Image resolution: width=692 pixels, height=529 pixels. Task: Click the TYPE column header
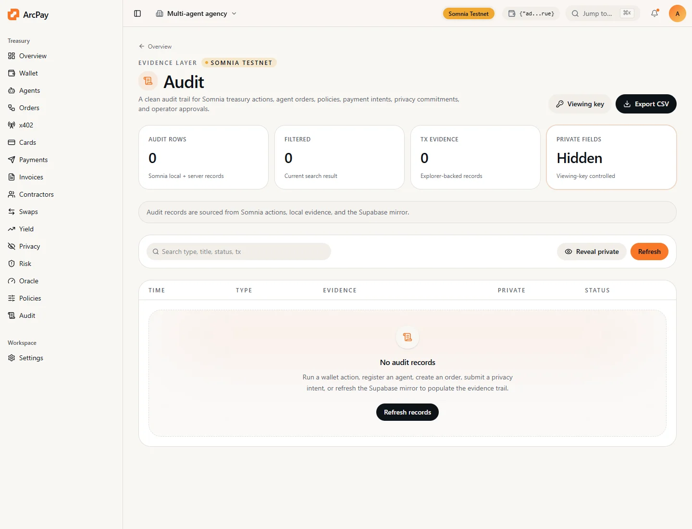click(x=244, y=290)
